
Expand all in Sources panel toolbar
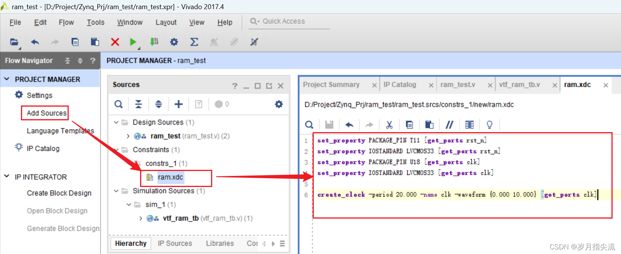[158, 104]
